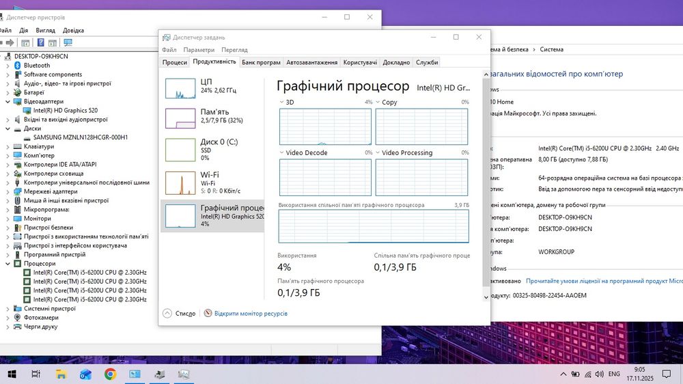683x384 pixels.
Task: Open the Windows Start button
Action: click(x=12, y=374)
